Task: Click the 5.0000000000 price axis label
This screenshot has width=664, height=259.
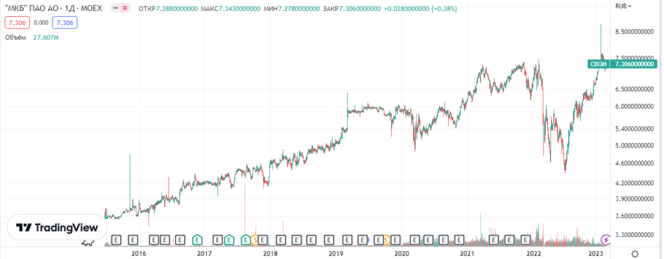Action: (634, 146)
